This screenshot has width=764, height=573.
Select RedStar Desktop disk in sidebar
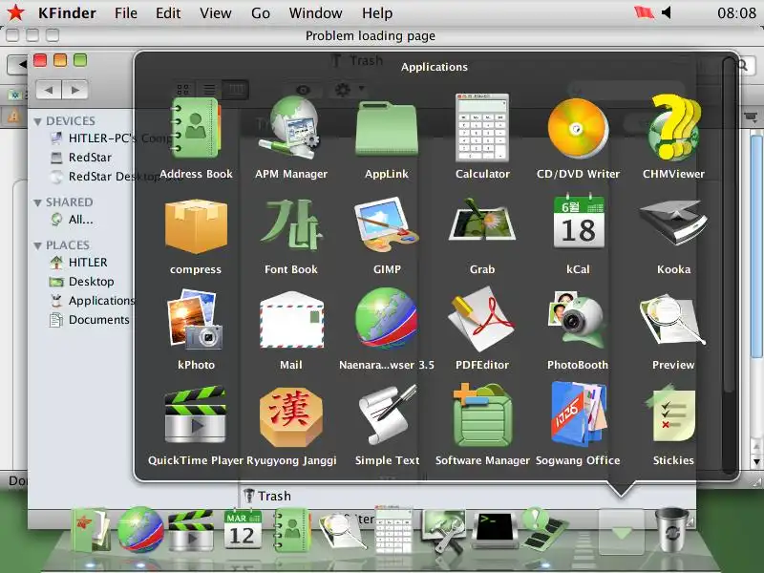pyautogui.click(x=116, y=177)
